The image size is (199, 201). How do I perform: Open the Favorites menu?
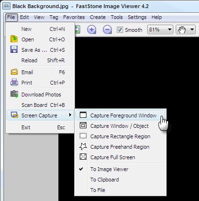tap(74, 17)
